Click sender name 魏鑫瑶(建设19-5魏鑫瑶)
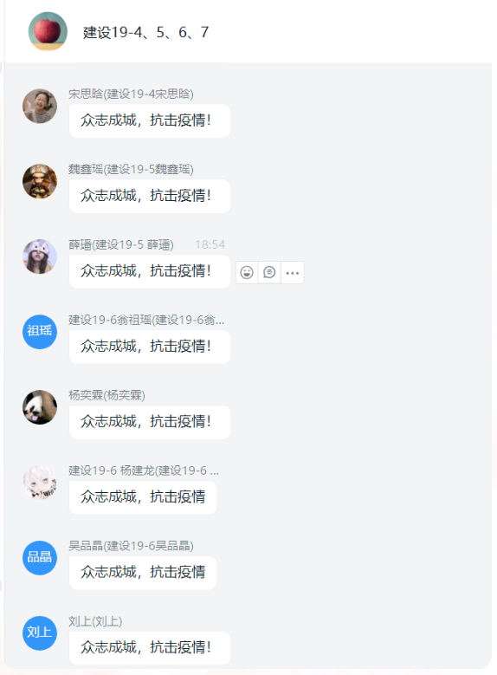The height and width of the screenshot is (675, 497). coord(131,169)
